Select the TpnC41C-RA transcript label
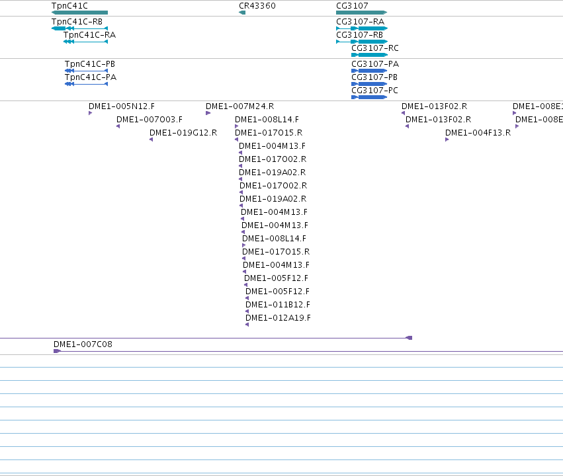563x476 pixels. pos(89,35)
